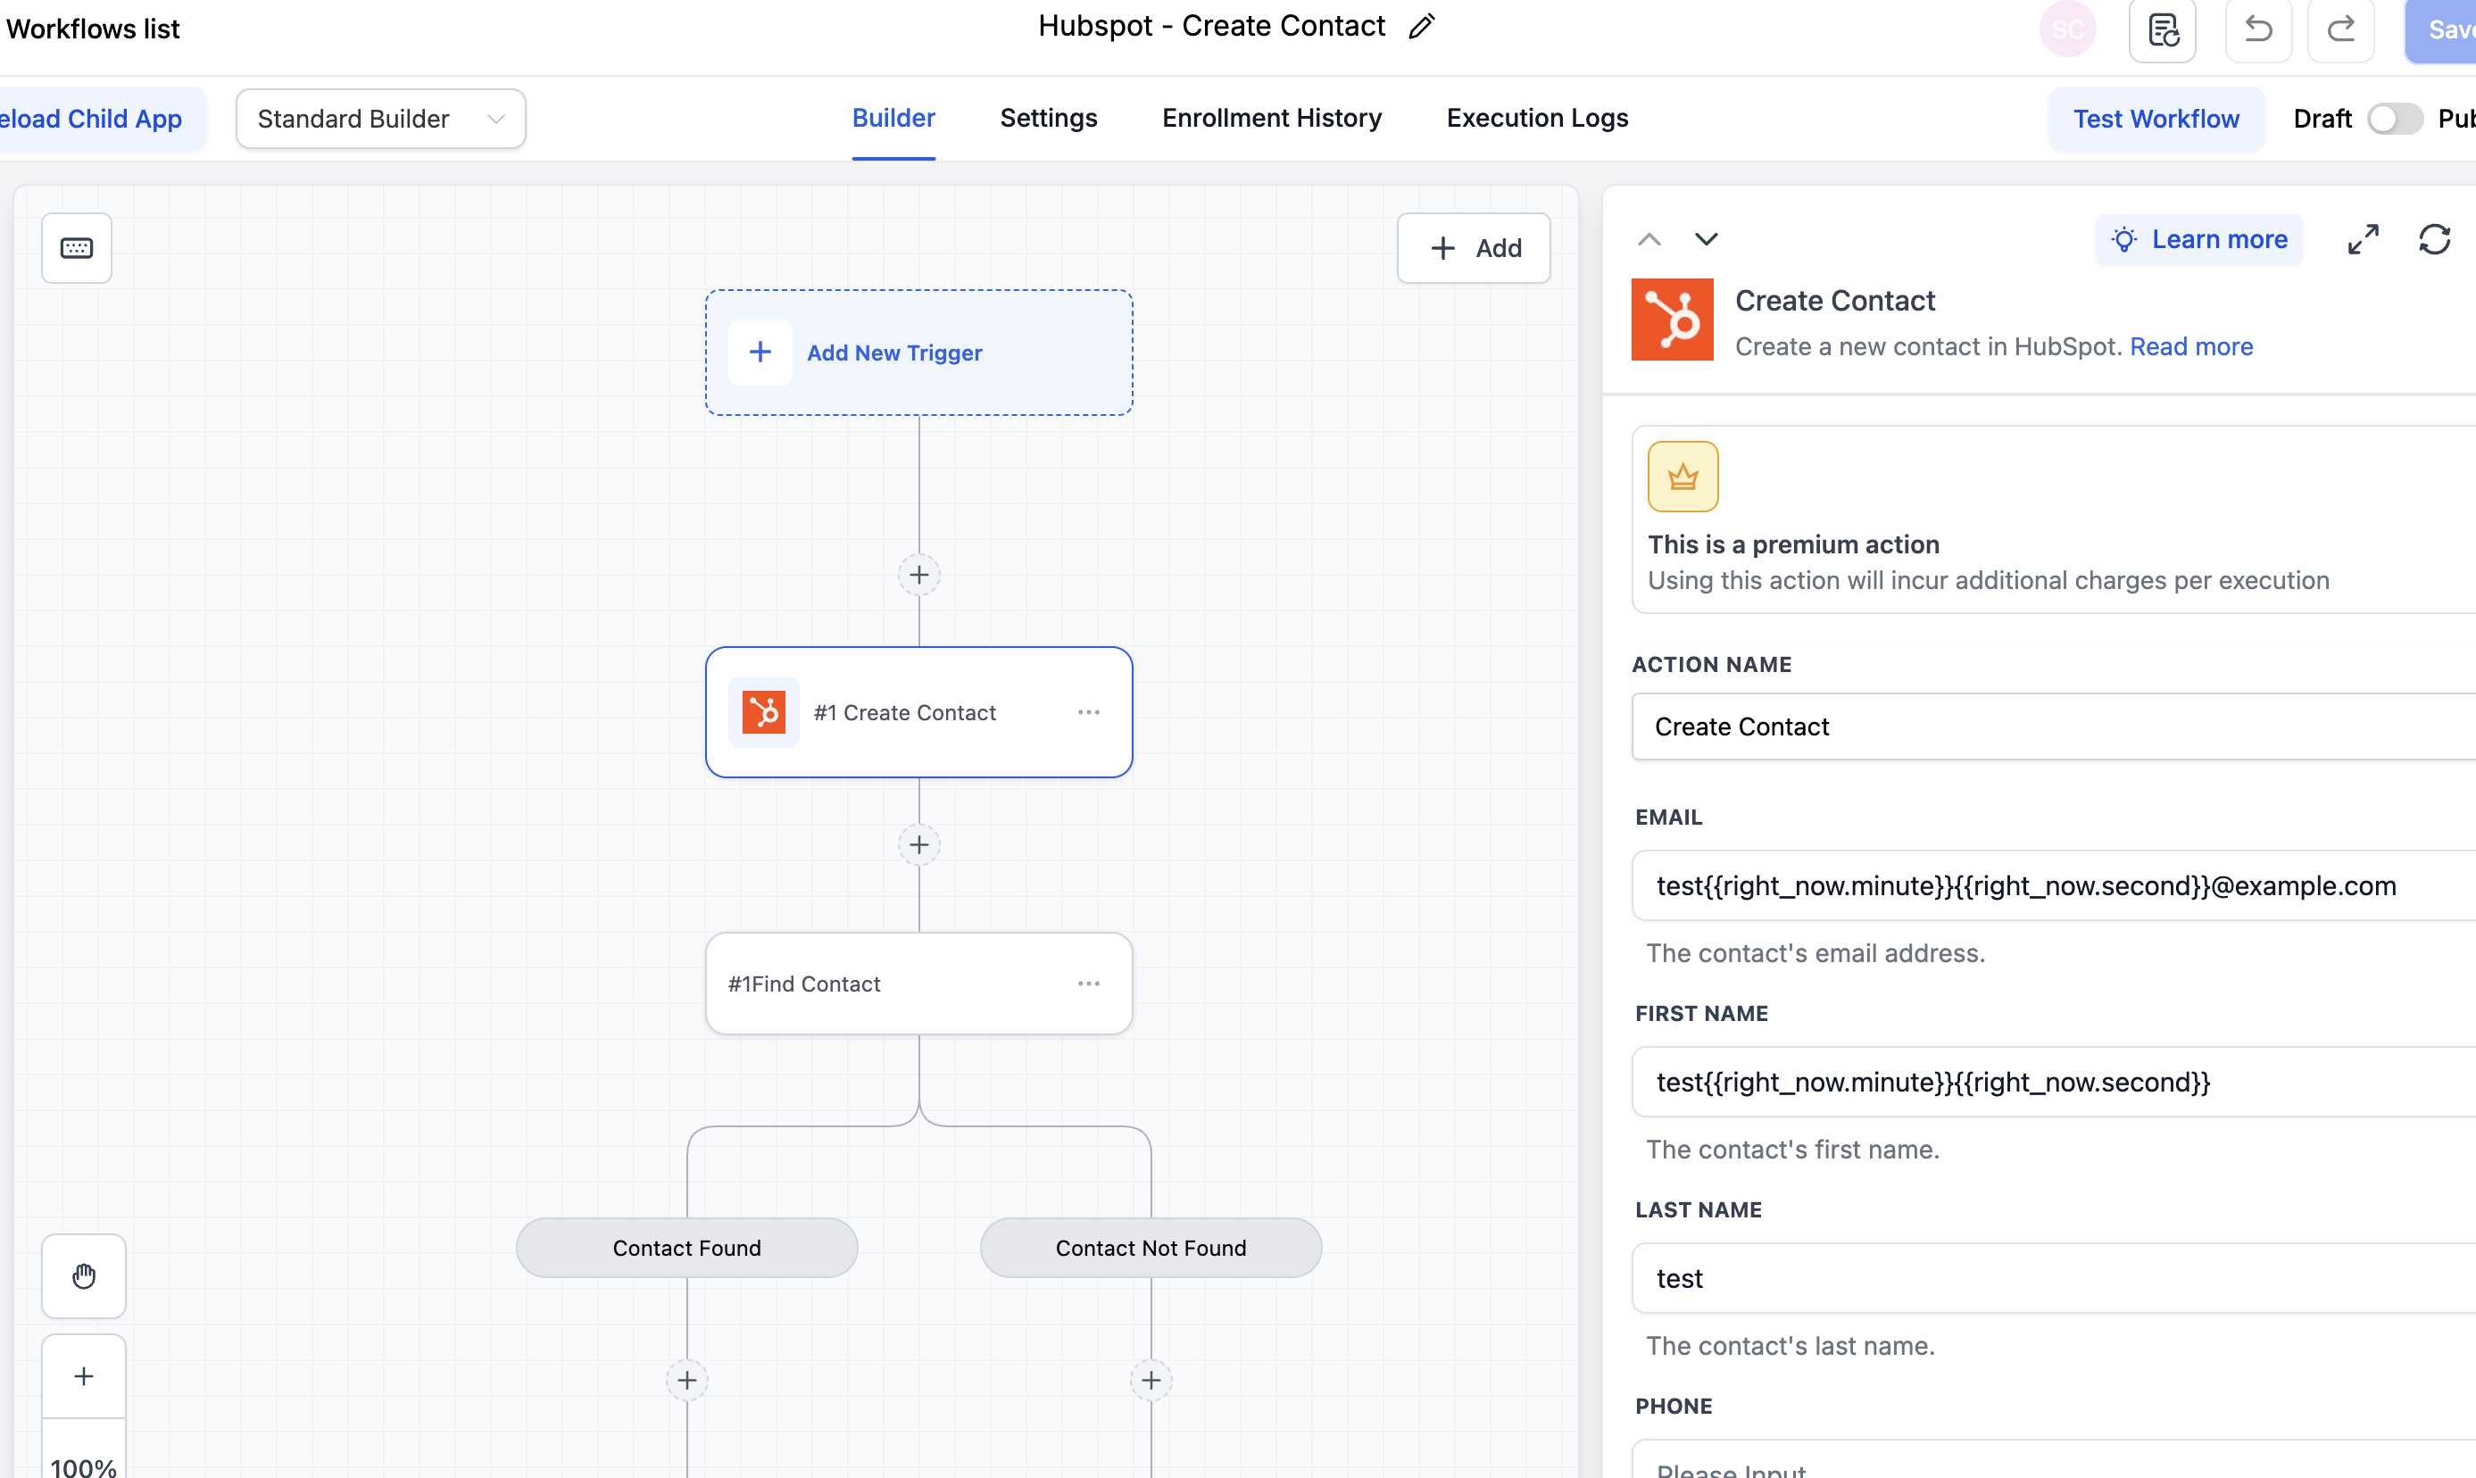This screenshot has height=1478, width=2476.
Task: Switch to the Settings tab
Action: [x=1048, y=118]
